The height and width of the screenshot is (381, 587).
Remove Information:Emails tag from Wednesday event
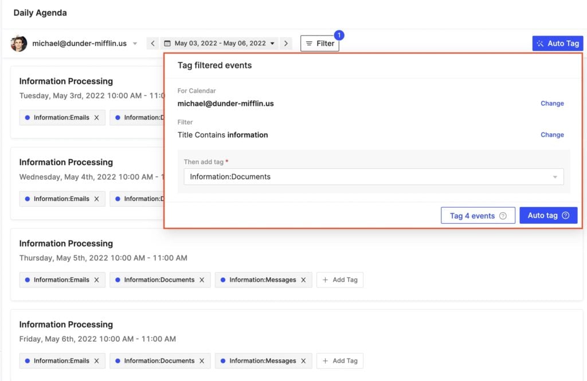(96, 199)
